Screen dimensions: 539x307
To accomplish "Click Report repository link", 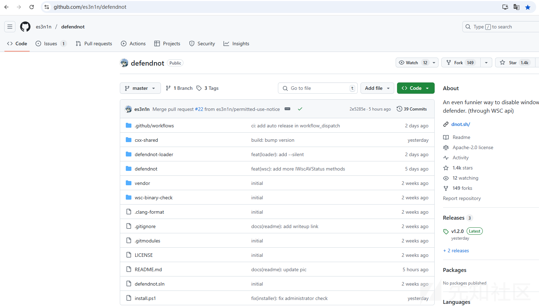I will (462, 198).
